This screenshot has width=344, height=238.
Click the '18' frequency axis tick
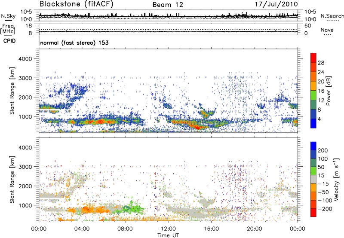29,26
